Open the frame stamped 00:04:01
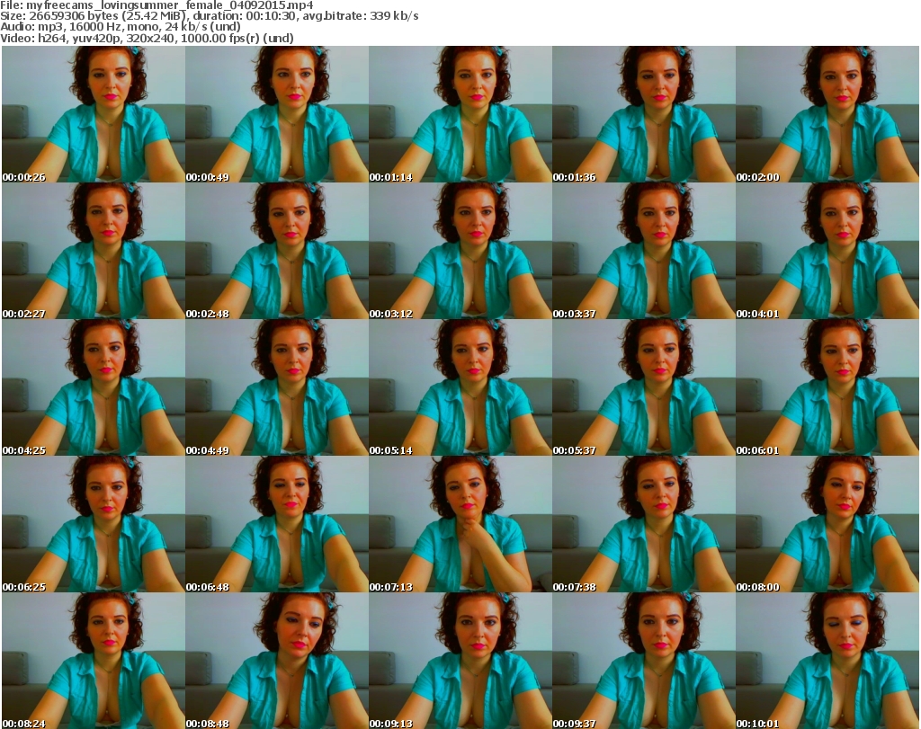The image size is (921, 729). pos(827,251)
